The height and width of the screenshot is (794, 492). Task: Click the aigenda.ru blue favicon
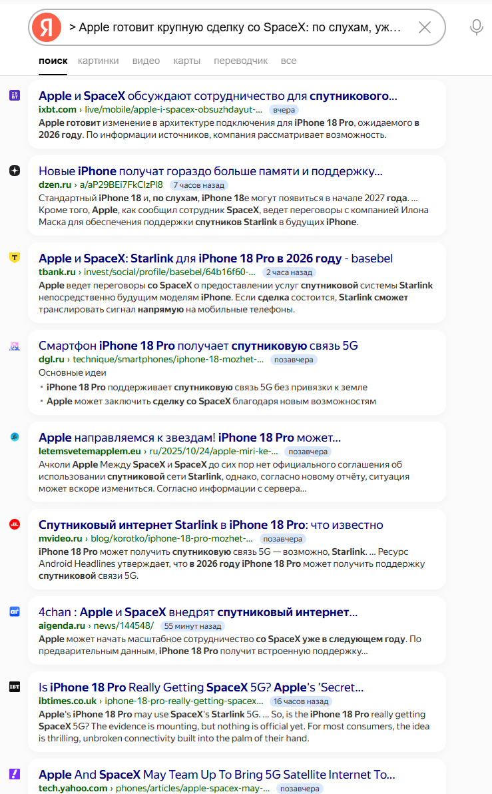[15, 611]
